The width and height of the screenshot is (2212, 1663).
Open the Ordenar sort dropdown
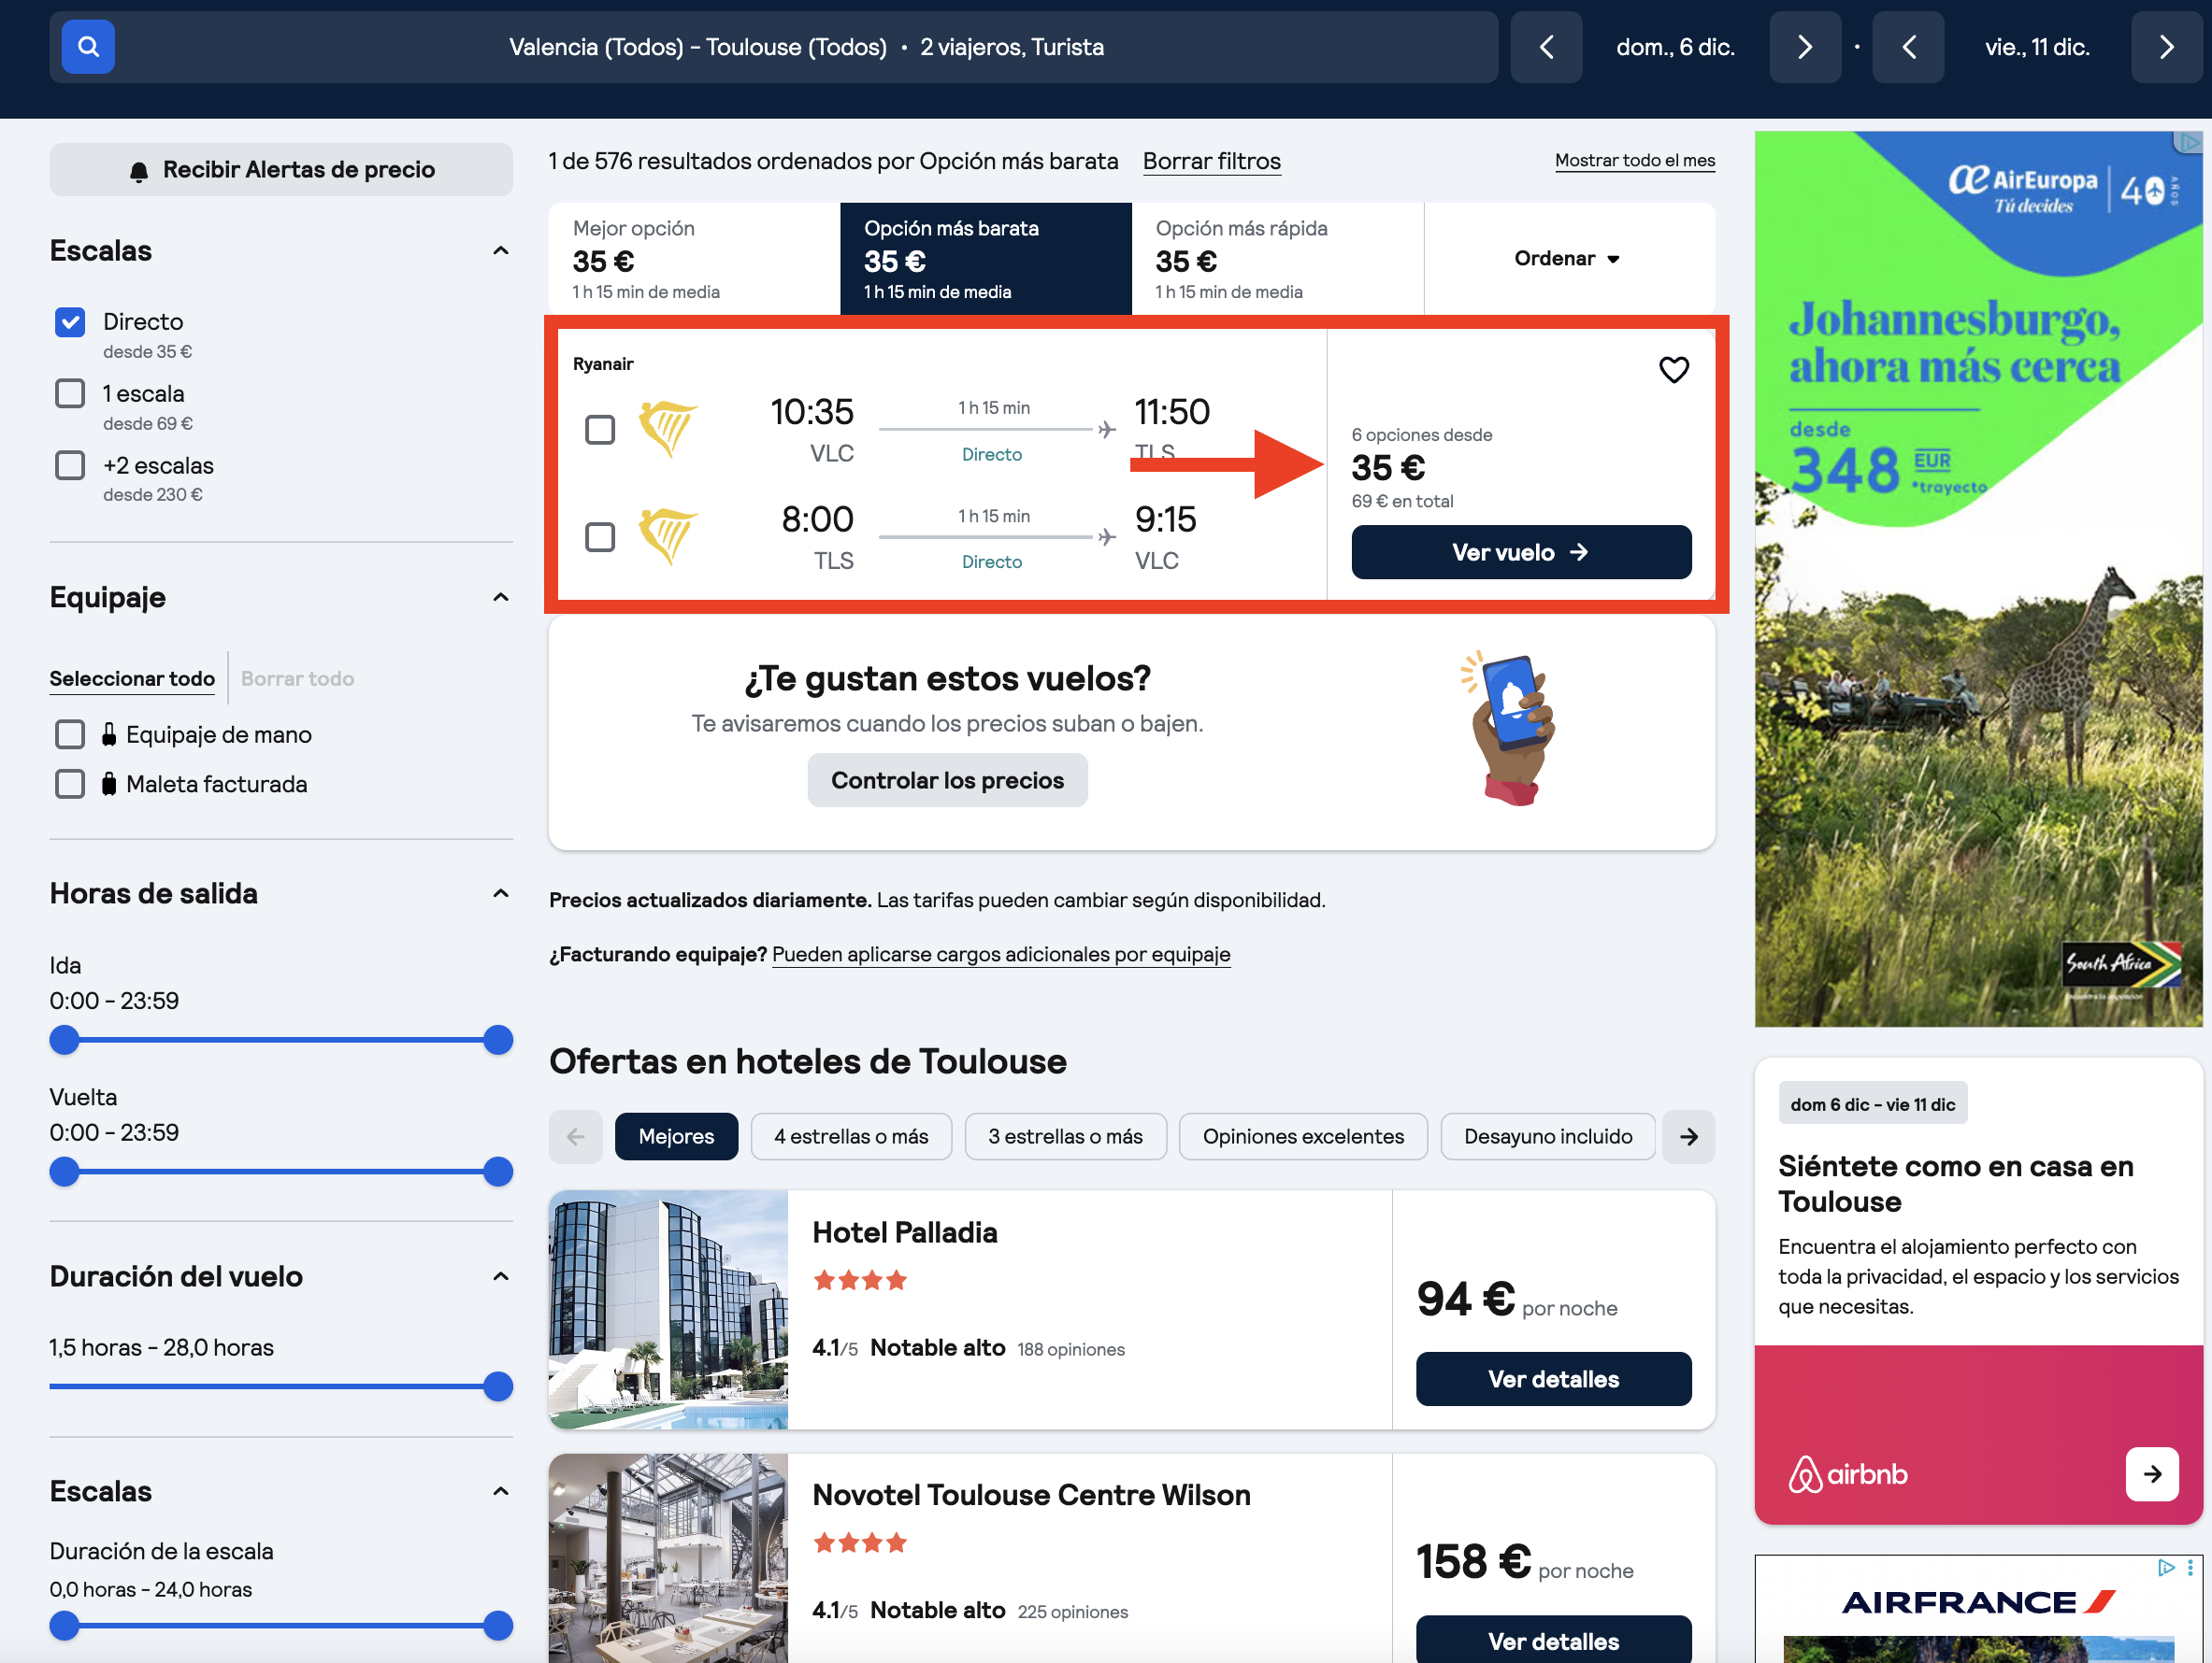tap(1568, 259)
